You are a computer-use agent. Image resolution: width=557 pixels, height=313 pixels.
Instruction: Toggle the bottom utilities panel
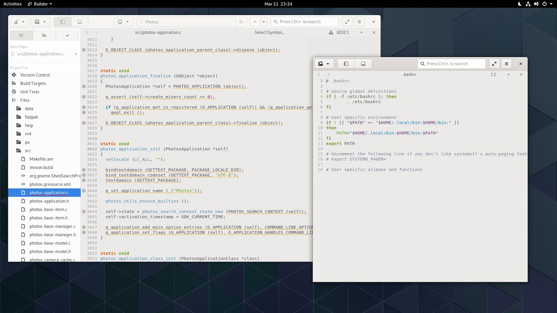pyautogui.click(x=80, y=22)
